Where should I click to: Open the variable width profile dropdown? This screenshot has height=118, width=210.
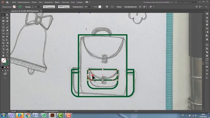point(56,7)
